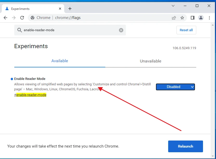Click the scrollbar up arrow
The height and width of the screenshot is (159, 216).
pos(213,25)
